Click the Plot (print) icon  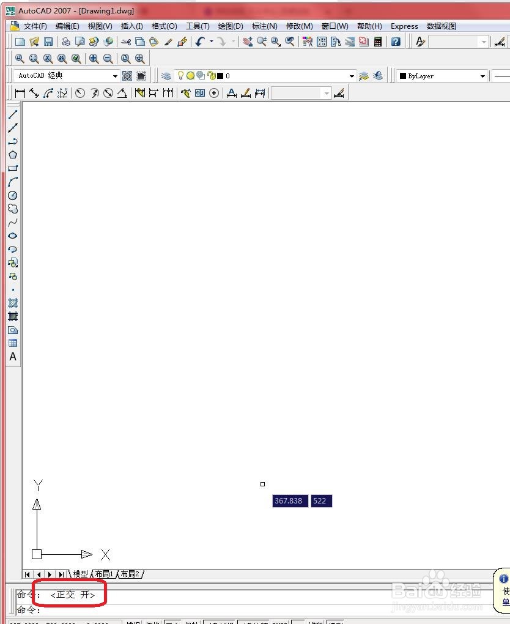(66, 42)
